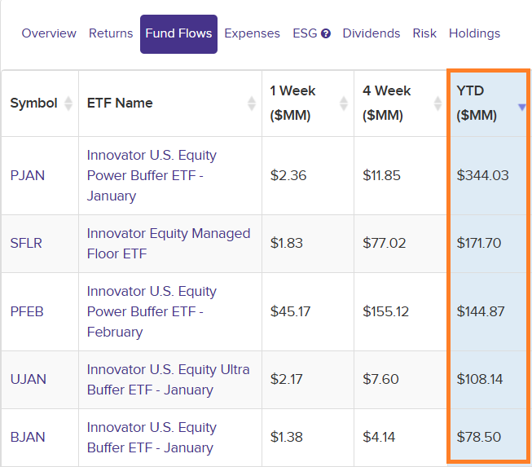Image resolution: width=532 pixels, height=467 pixels.
Task: Click PFEB YTD value $144.87
Action: [x=481, y=311]
